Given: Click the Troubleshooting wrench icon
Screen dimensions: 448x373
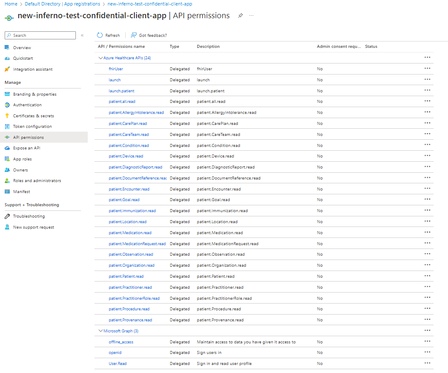Looking at the screenshot, I should 7,216.
